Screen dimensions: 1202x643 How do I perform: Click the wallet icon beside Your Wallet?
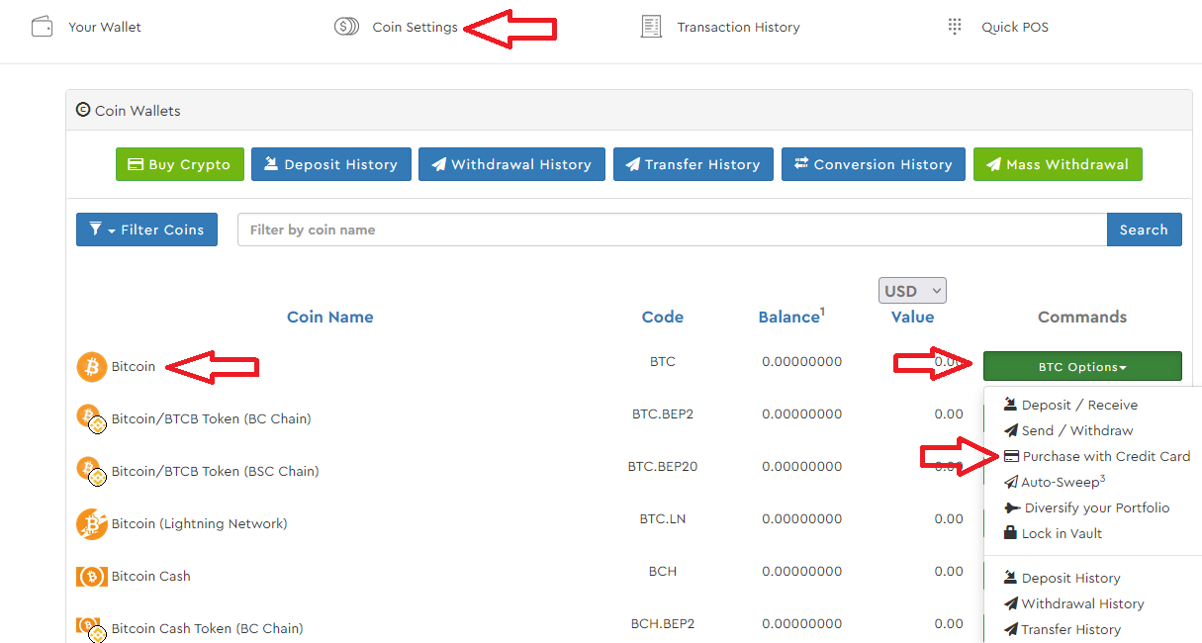(x=42, y=27)
